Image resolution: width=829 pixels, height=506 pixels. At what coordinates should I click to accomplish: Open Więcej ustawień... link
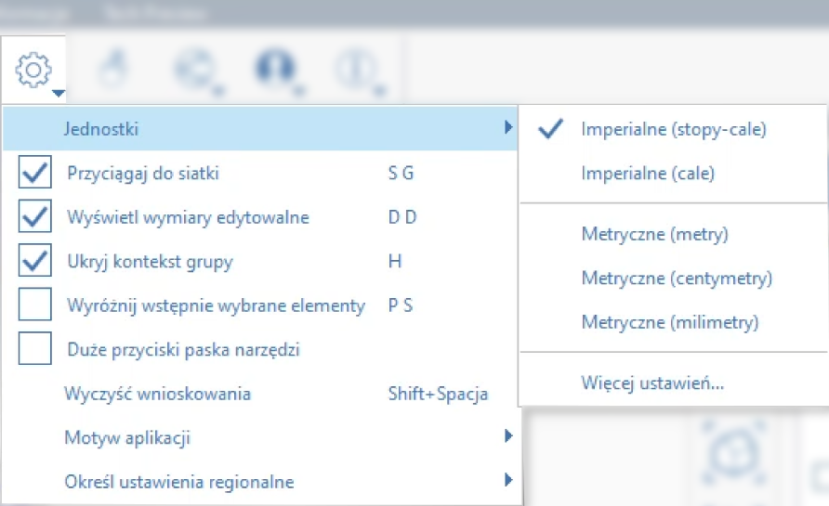(x=652, y=383)
